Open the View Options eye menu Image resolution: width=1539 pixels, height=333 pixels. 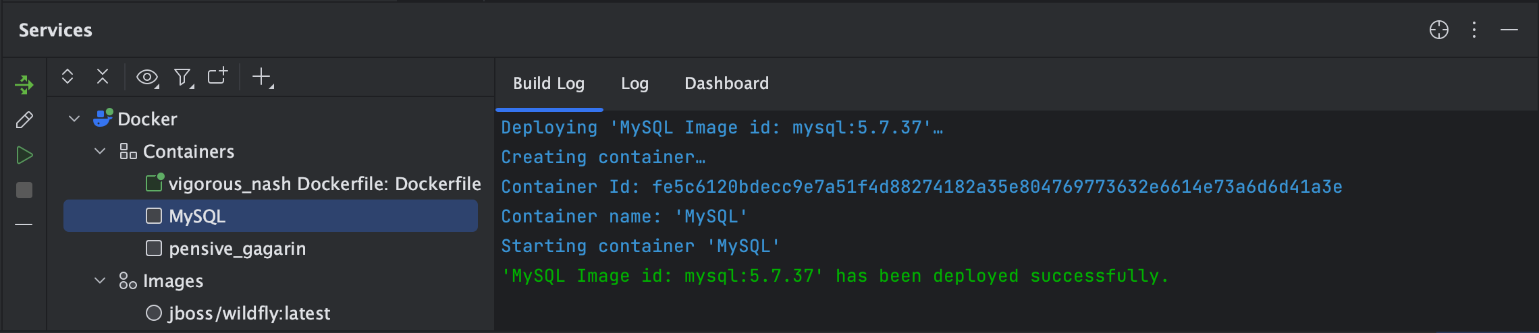coord(147,78)
